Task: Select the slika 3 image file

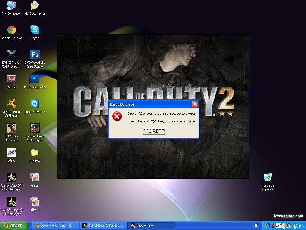Action: coord(35,205)
